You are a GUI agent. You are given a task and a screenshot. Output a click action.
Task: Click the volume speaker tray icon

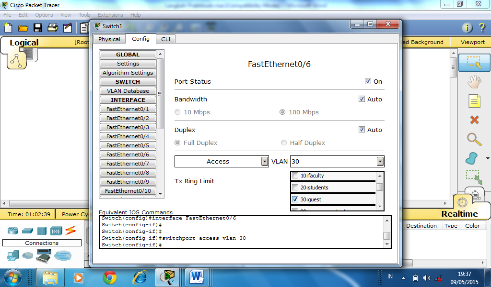pos(426,277)
